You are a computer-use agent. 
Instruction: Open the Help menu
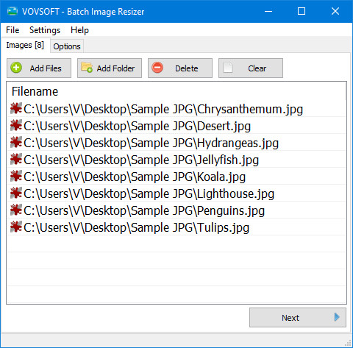pyautogui.click(x=79, y=30)
